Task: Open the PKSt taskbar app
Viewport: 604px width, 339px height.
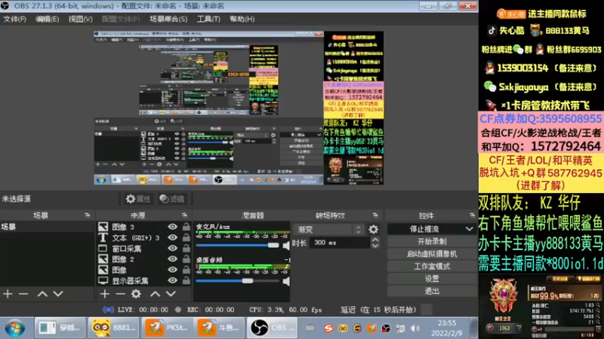Action: pos(166,328)
